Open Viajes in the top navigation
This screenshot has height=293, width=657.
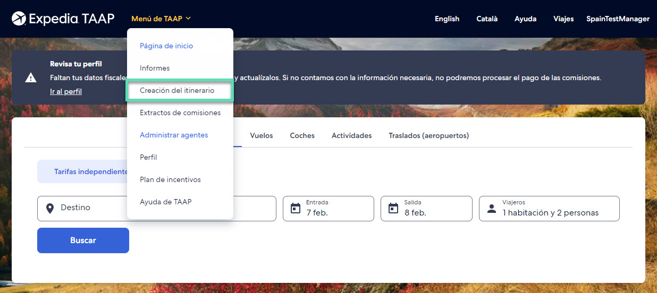tap(563, 19)
